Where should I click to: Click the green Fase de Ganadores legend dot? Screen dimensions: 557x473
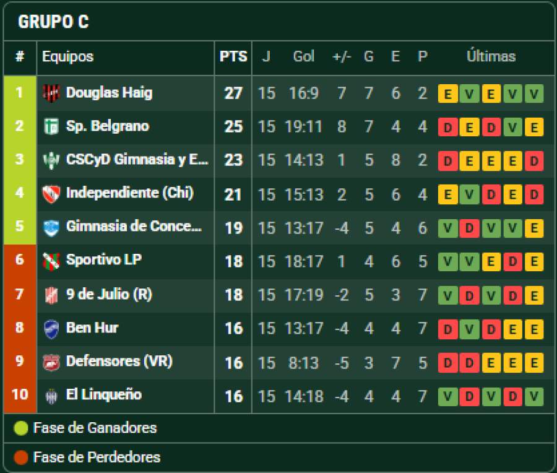click(x=21, y=428)
